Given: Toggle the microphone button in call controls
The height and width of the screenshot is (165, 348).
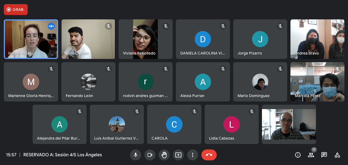Looking at the screenshot, I should coord(135,155).
